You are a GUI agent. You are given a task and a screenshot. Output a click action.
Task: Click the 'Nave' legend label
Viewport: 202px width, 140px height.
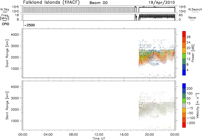point(192,17)
